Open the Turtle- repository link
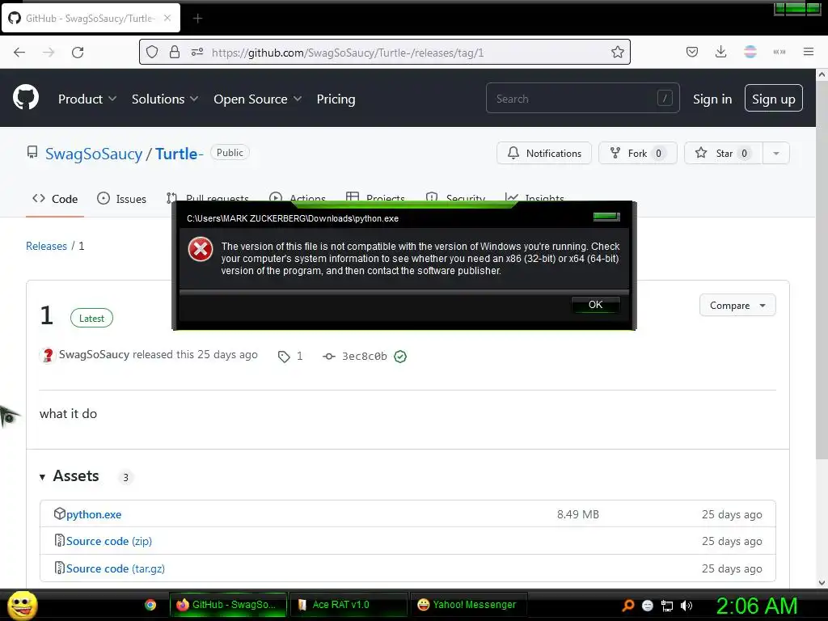The height and width of the screenshot is (621, 828). coord(179,154)
